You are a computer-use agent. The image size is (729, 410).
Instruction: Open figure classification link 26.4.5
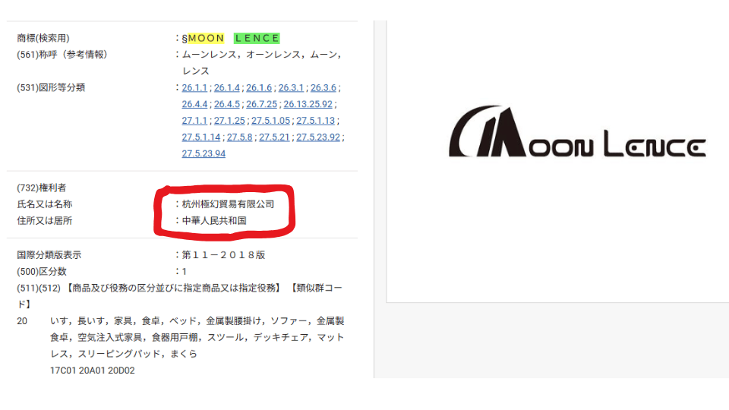pos(227,104)
